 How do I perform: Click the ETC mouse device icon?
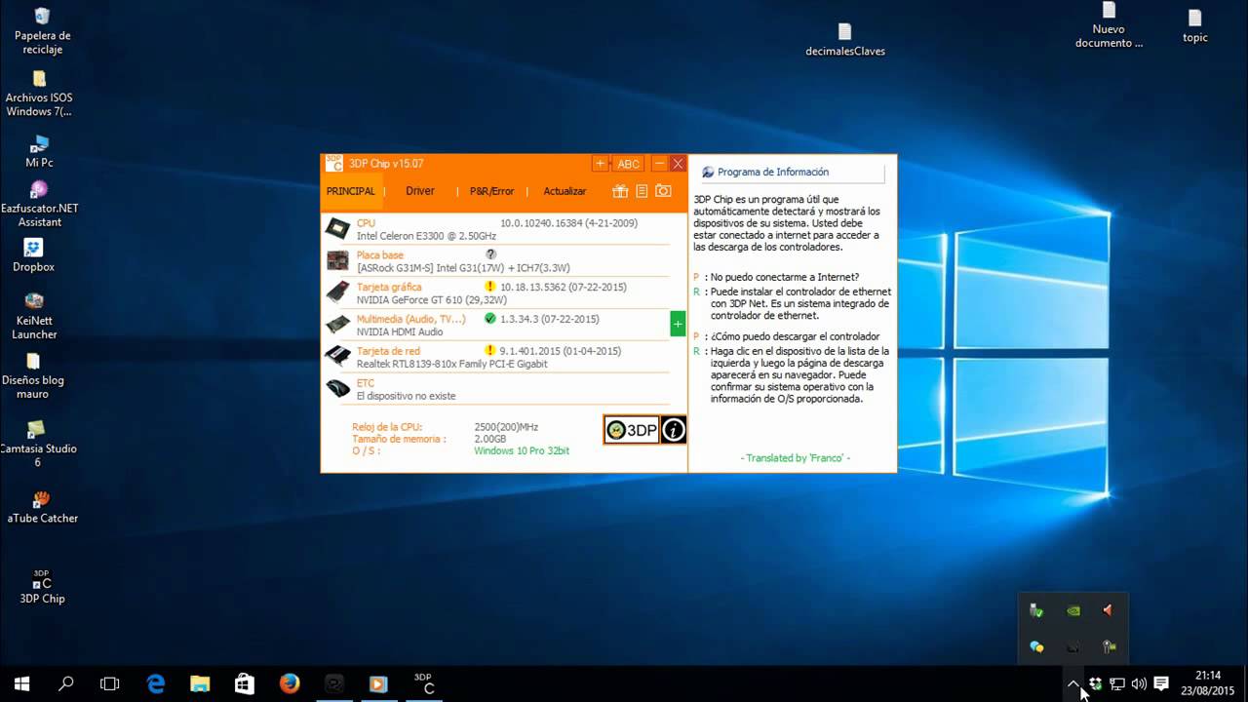[337, 388]
